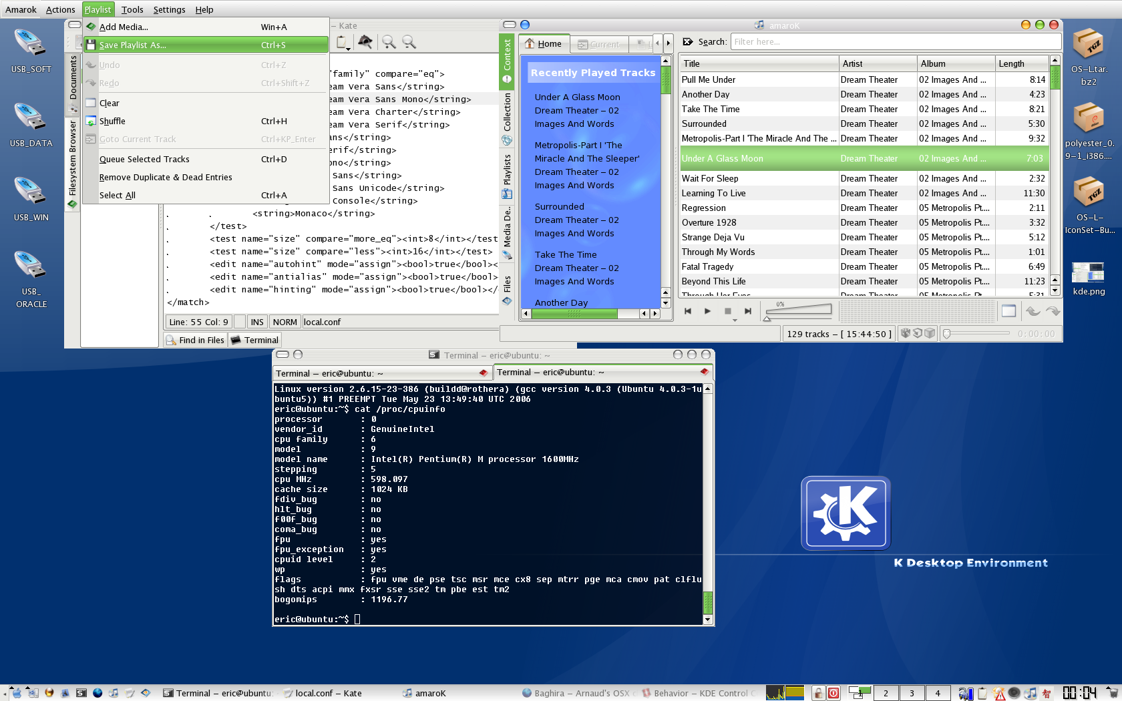
Task: Select track 'Strange Deja Vu'
Action: tap(864, 237)
